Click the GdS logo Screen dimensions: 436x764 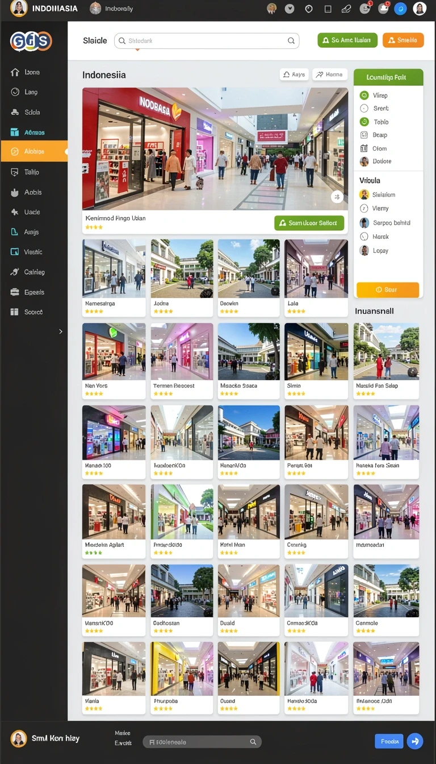tap(31, 41)
